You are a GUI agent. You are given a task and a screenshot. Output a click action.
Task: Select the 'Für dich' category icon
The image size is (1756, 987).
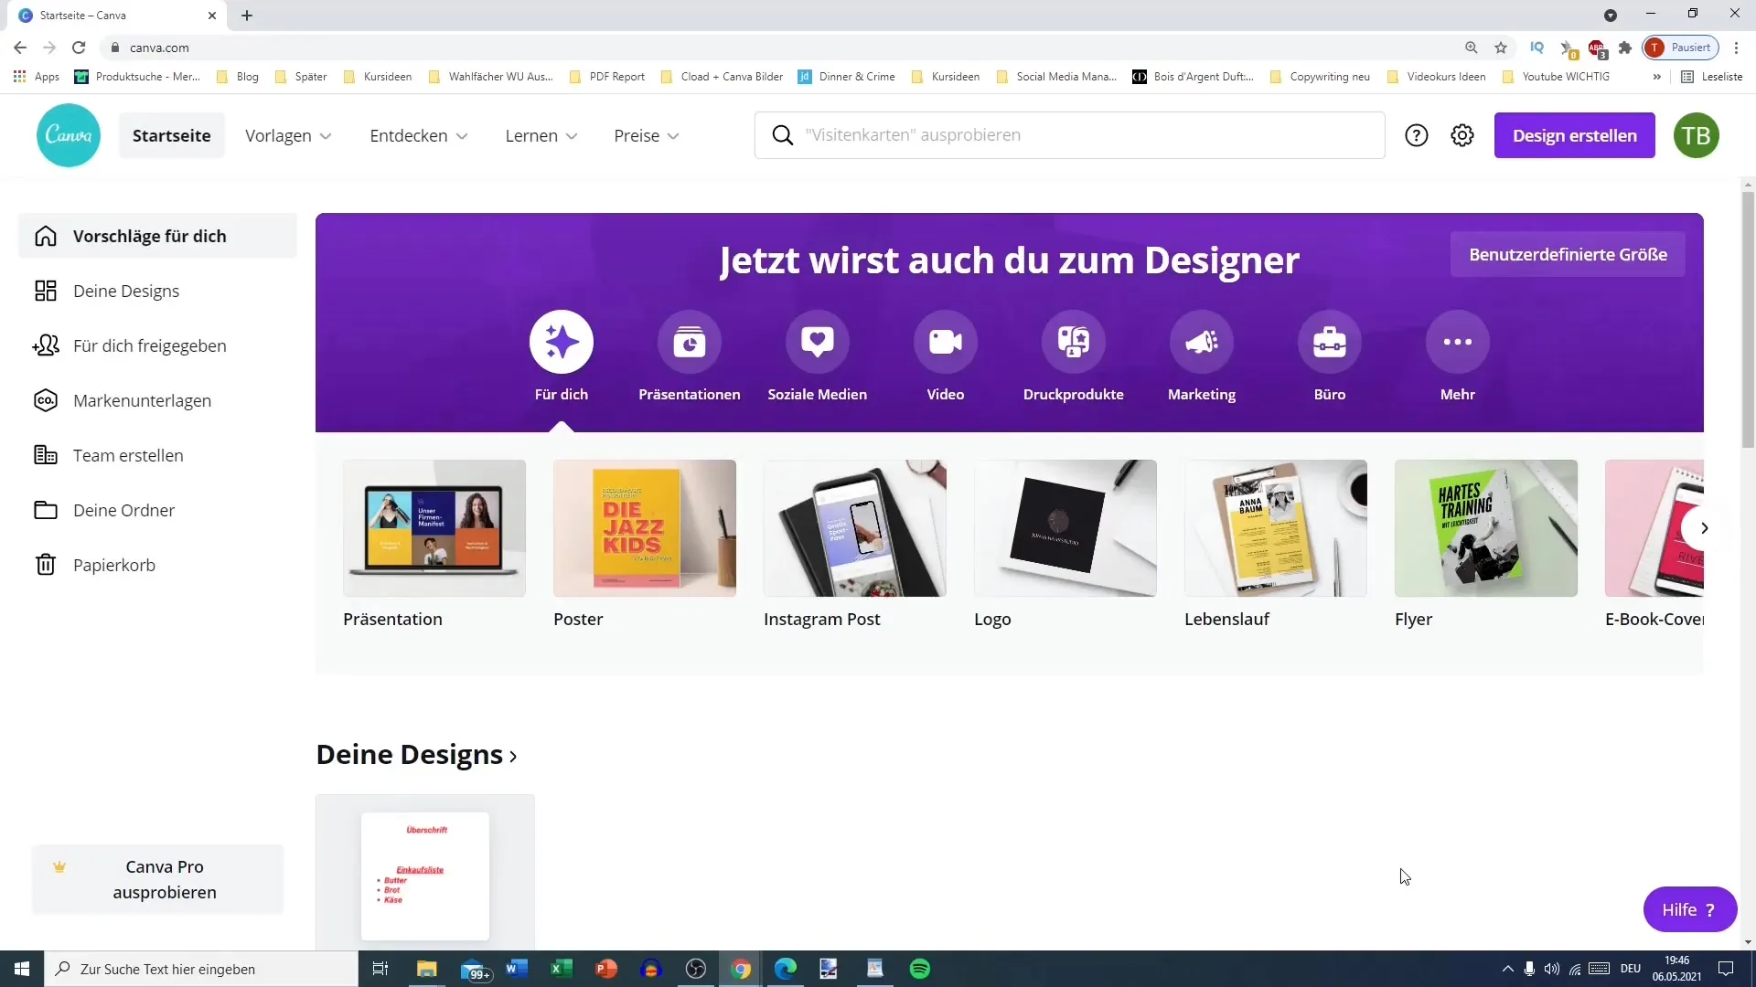(562, 342)
